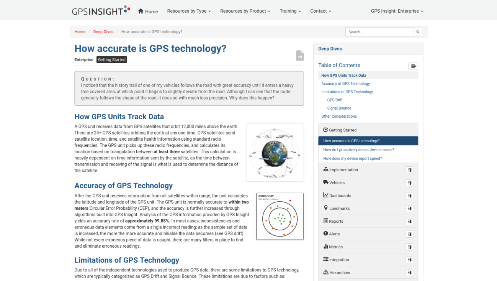Expand Hierarchies with its arrow icon
The height and width of the screenshot is (281, 497).
coord(409,273)
